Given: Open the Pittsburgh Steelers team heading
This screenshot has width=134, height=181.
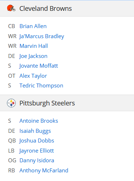Looking at the screenshot, I should (47, 103).
